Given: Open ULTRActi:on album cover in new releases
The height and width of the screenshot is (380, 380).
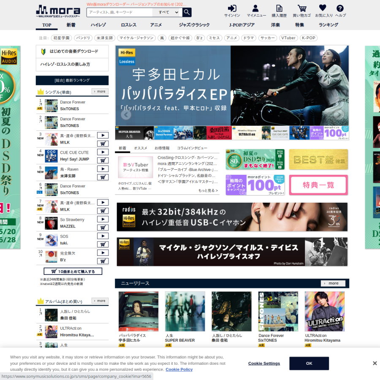Looking at the screenshot, I should [x=325, y=312].
